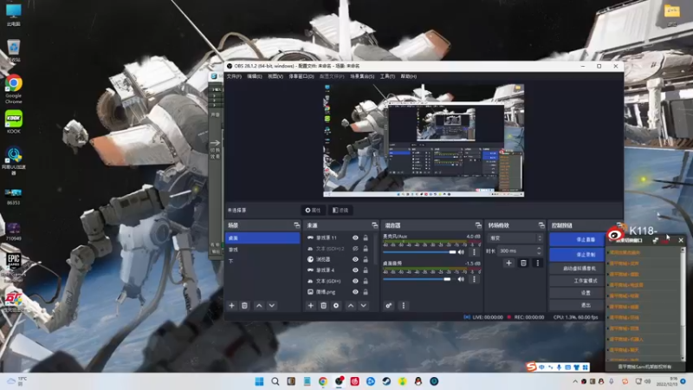Open the source properties (属性) button above scenes
This screenshot has width=693, height=390.
(313, 210)
